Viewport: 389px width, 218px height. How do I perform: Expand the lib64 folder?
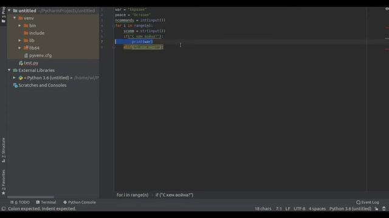(19, 48)
